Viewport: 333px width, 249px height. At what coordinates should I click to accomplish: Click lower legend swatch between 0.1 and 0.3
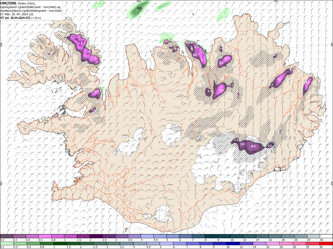pyautogui.click(x=7, y=244)
